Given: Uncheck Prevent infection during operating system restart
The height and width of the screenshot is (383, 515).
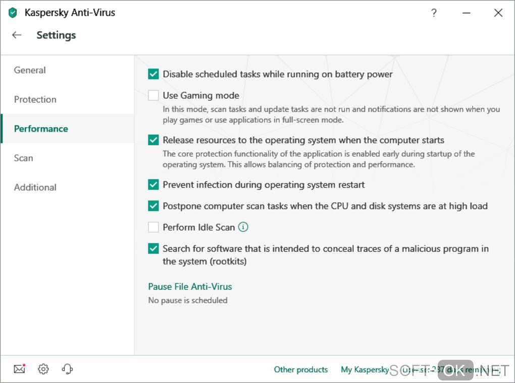Looking at the screenshot, I should 153,185.
